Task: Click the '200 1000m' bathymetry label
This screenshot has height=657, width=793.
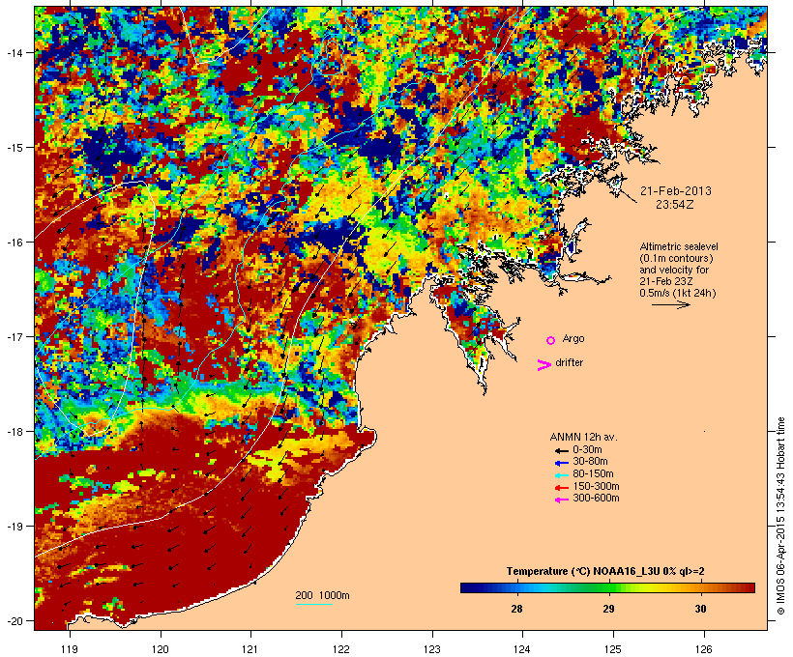Action: pyautogui.click(x=322, y=595)
